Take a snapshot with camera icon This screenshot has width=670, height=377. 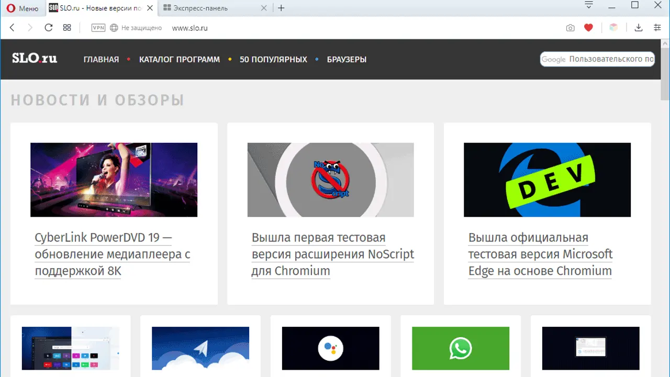click(570, 28)
